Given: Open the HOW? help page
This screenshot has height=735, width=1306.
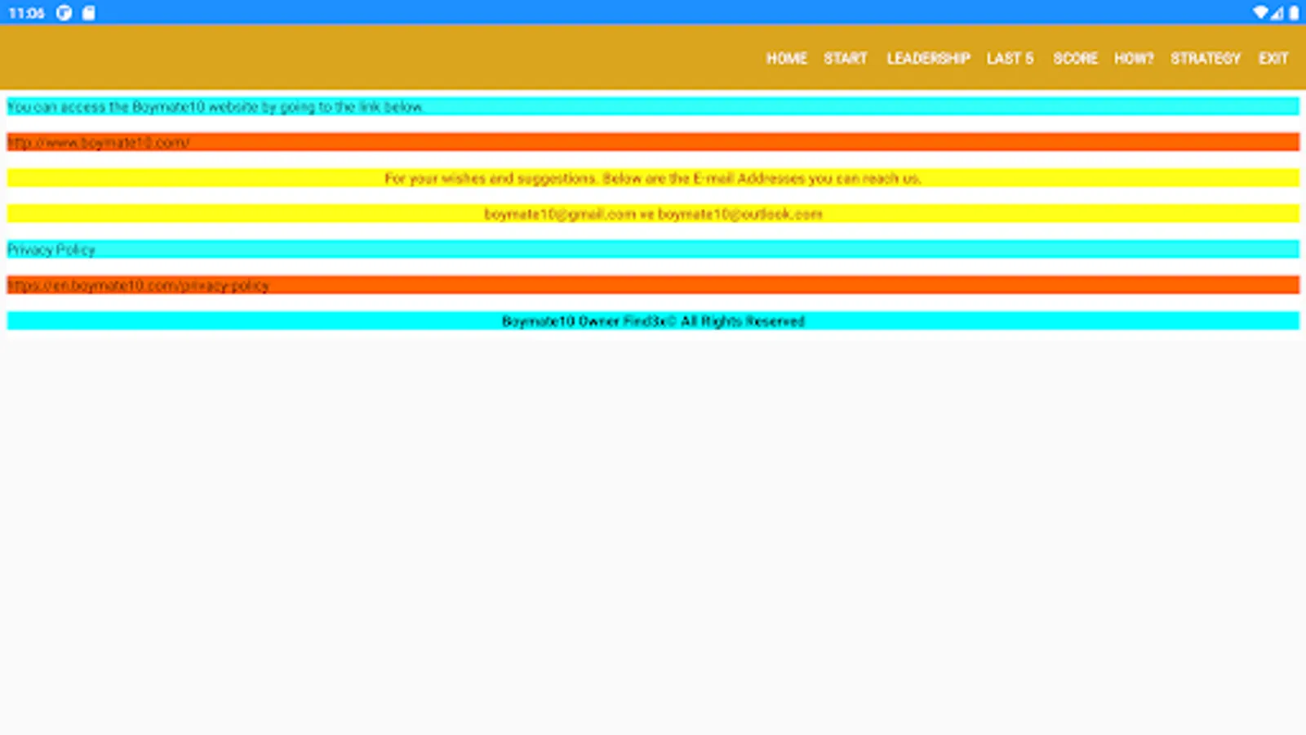Looking at the screenshot, I should pos(1134,58).
